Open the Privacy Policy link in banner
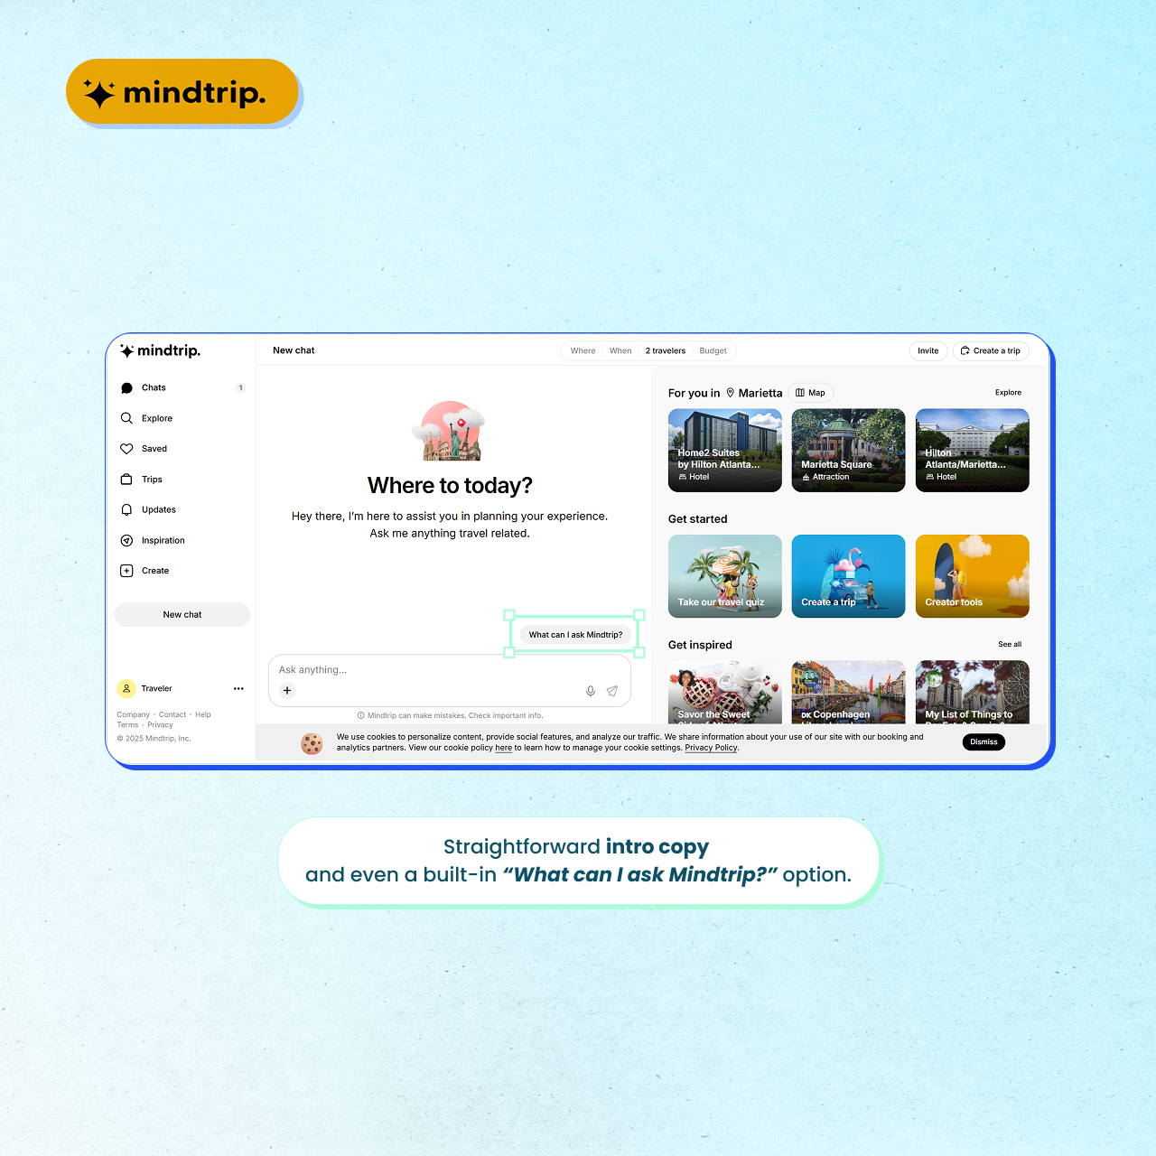Screen dimensions: 1156x1156 [711, 748]
